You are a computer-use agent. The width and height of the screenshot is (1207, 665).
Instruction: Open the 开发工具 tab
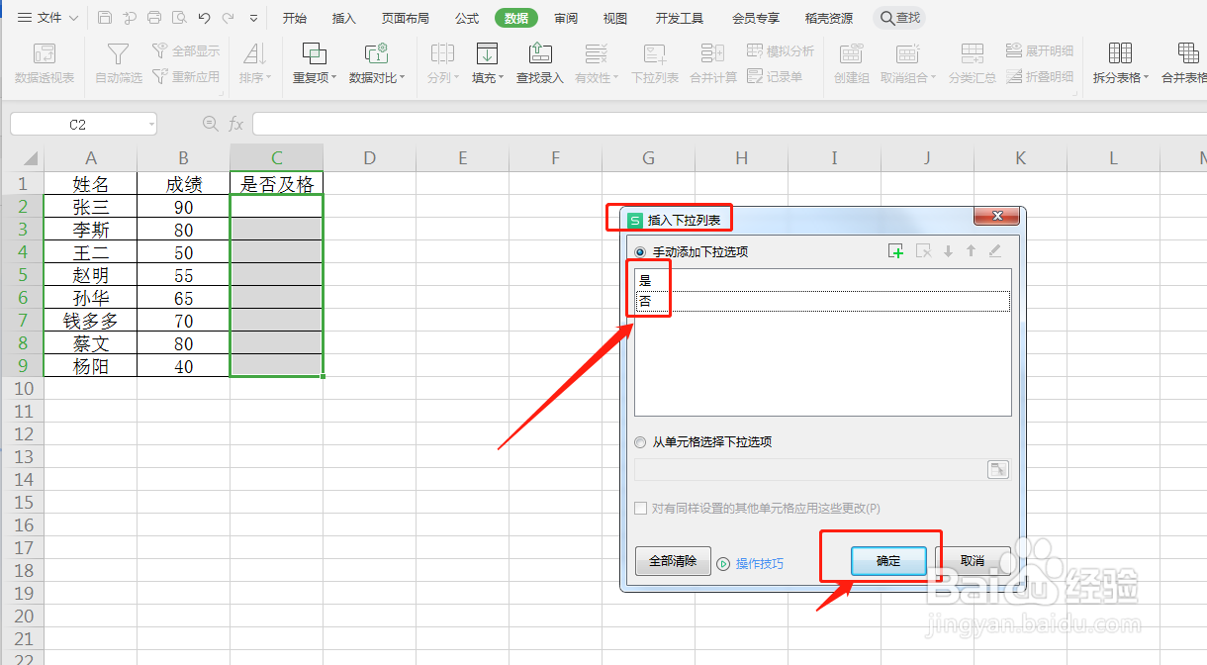680,18
